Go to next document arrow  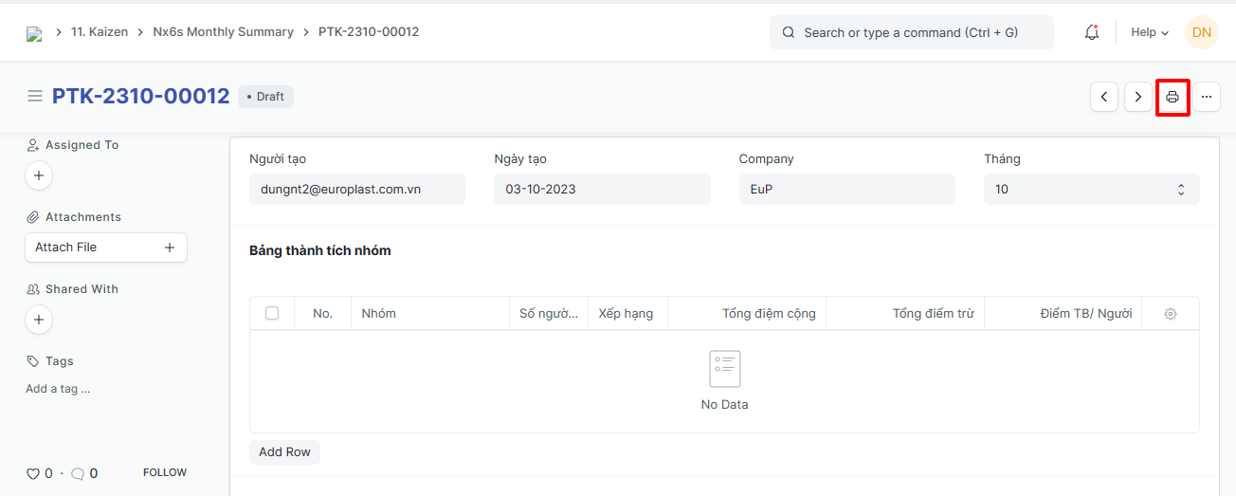coord(1138,97)
